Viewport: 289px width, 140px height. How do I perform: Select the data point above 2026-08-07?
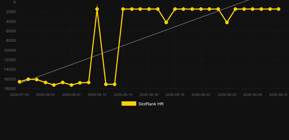[71, 85]
